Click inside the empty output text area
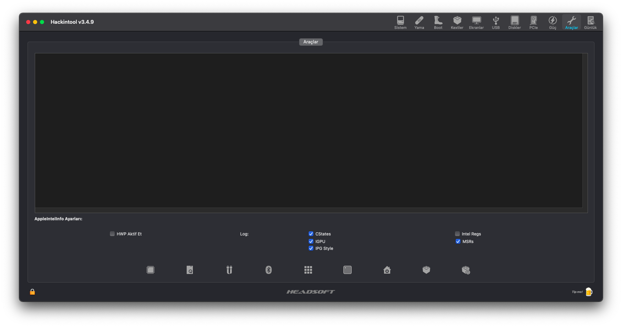 pos(309,130)
